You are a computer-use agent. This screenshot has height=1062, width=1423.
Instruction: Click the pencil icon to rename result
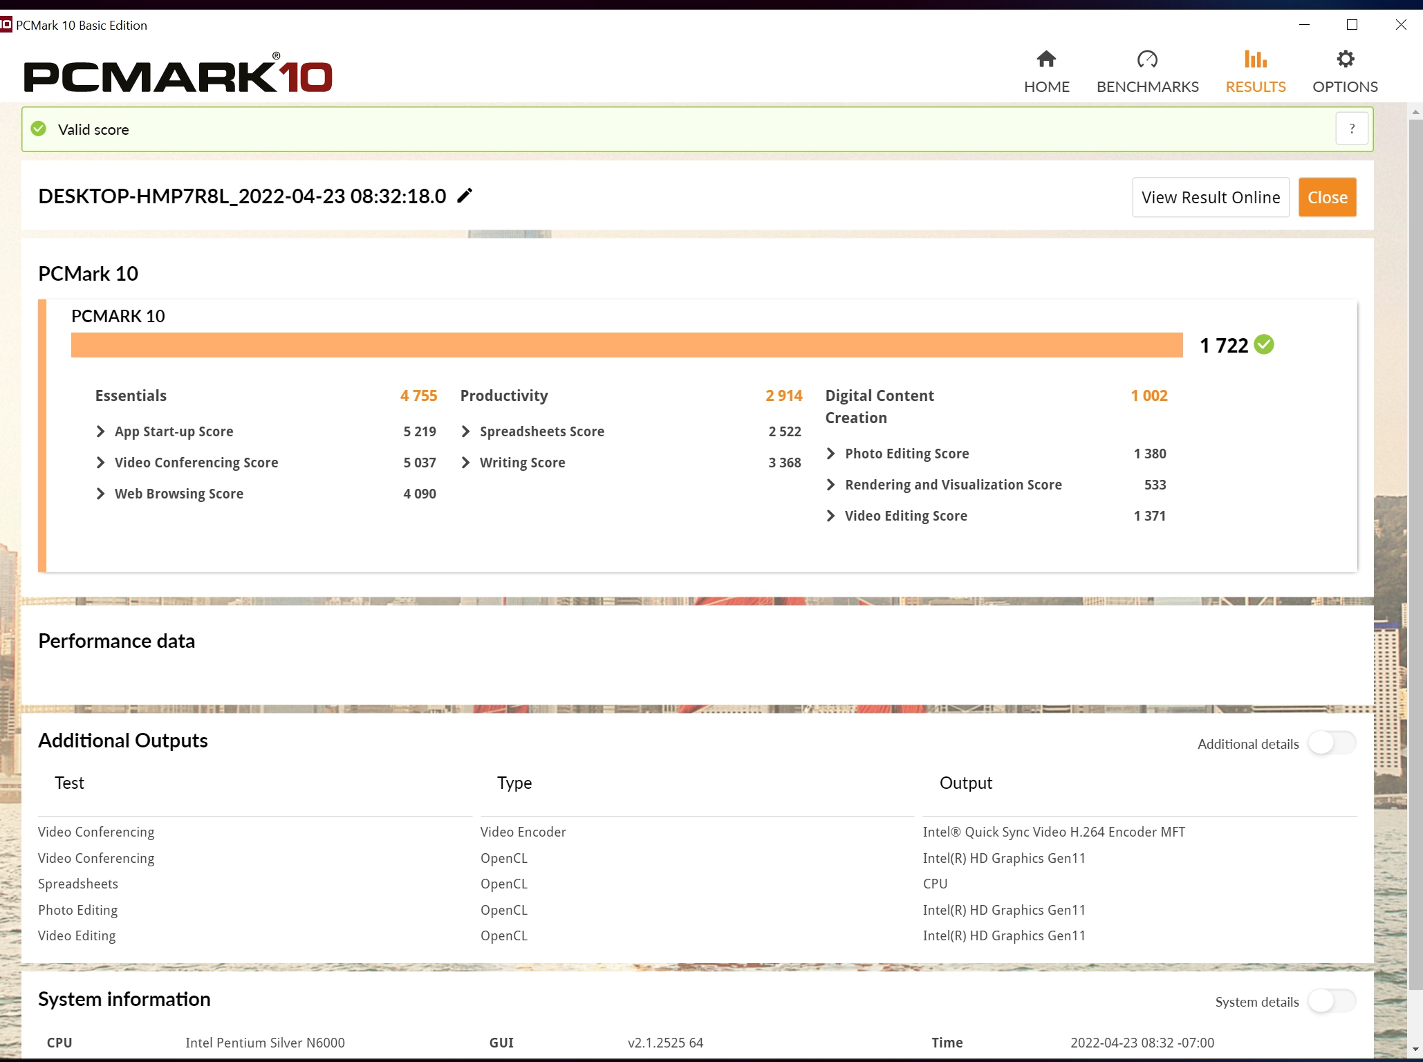coord(465,196)
